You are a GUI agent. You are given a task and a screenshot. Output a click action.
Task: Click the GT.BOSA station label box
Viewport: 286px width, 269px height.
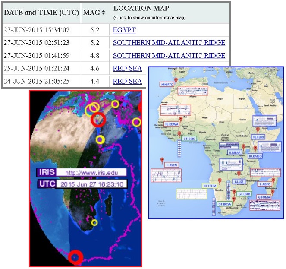225,204
